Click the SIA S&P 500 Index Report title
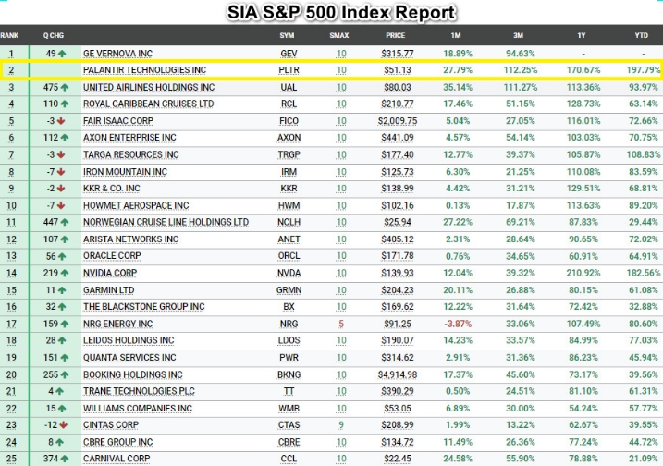Screen dimensions: 663x466 coord(342,12)
